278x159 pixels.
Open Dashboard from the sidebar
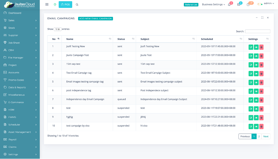tap(15, 13)
